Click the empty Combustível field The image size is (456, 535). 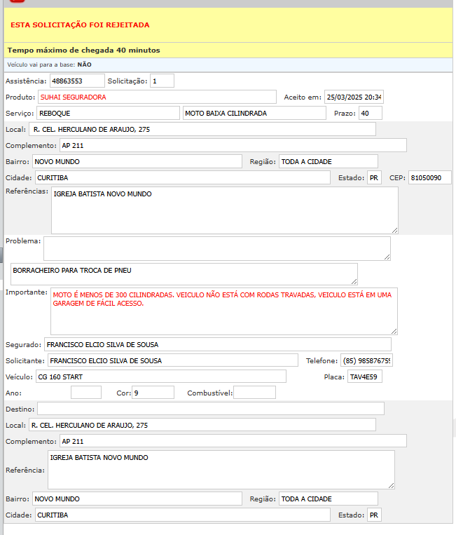(254, 393)
